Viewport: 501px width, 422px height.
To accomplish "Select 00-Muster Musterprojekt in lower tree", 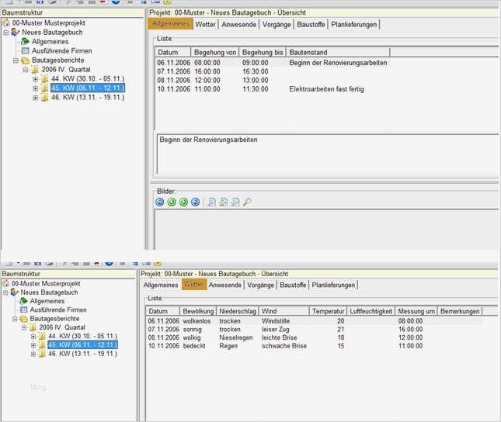I will [x=46, y=283].
